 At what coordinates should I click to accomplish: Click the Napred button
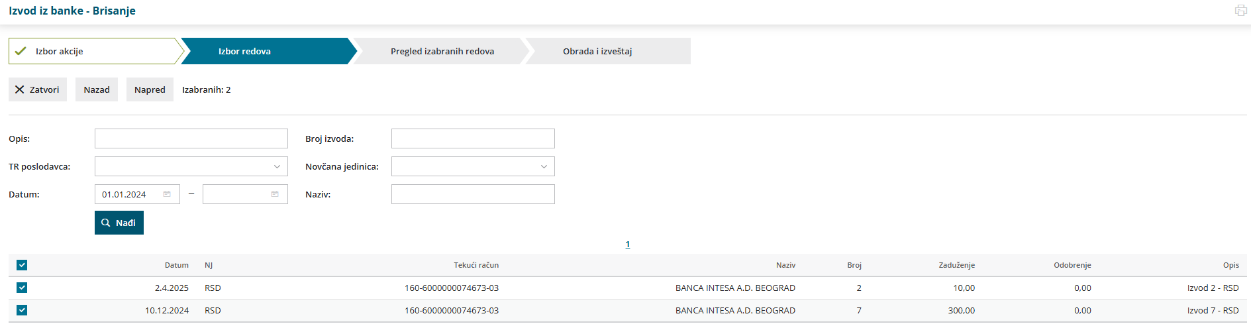coord(150,89)
